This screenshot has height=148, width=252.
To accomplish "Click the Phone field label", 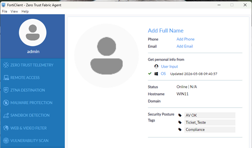I will coord(153,39).
